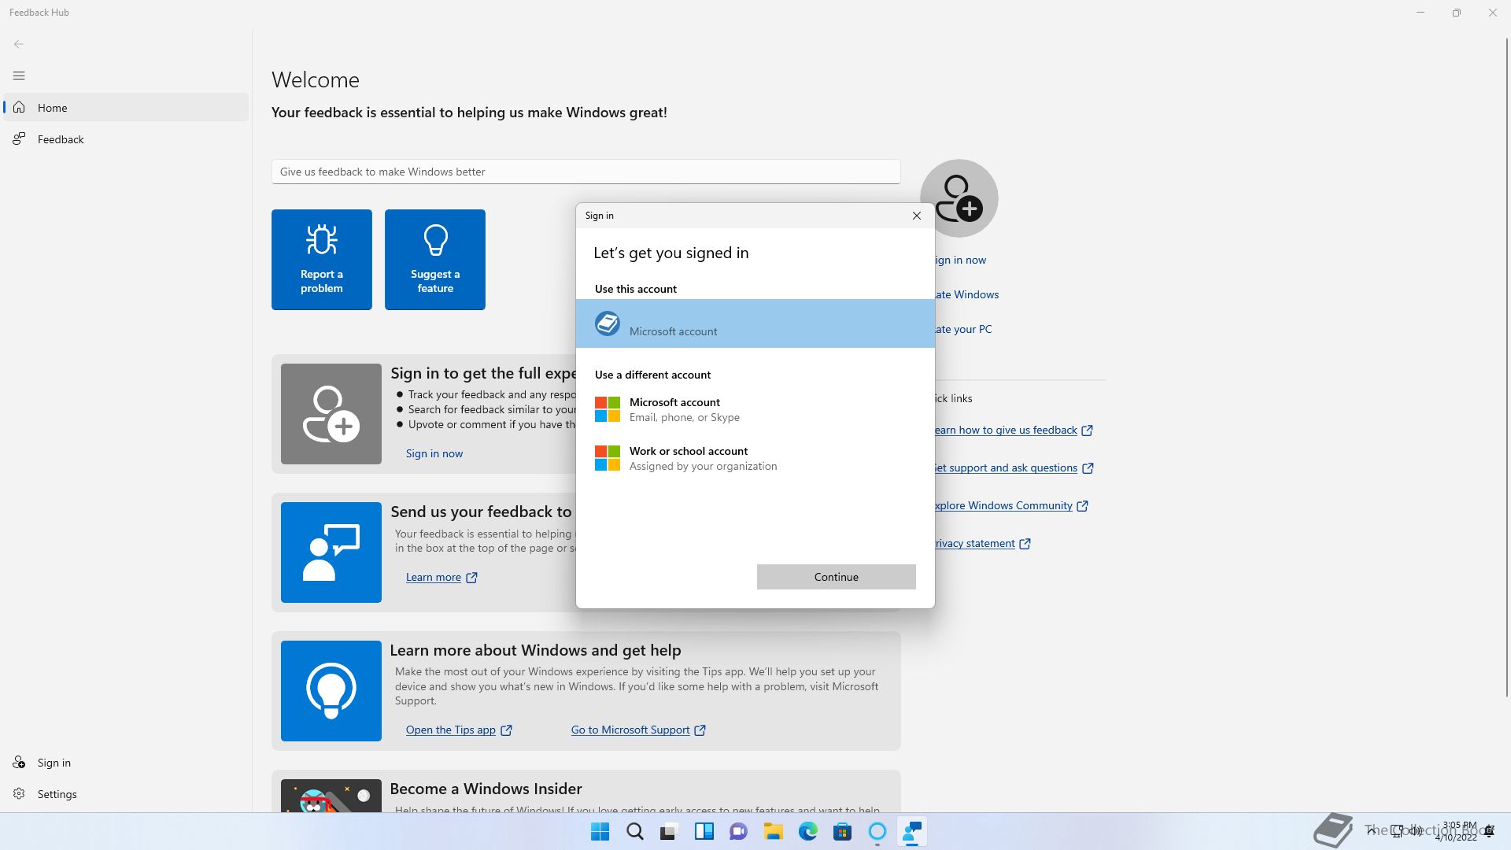Open Get support and ask questions link
Image resolution: width=1511 pixels, height=850 pixels.
1007,468
